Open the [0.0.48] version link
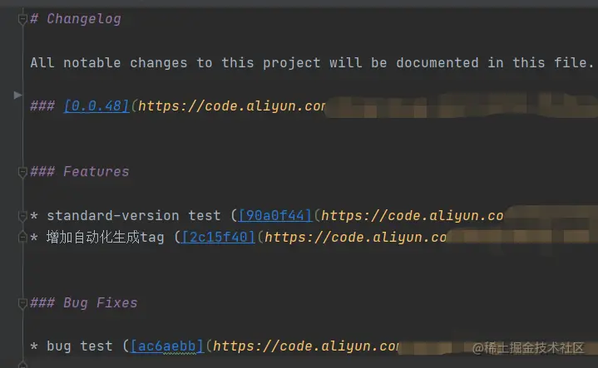This screenshot has height=368, width=598. 96,105
